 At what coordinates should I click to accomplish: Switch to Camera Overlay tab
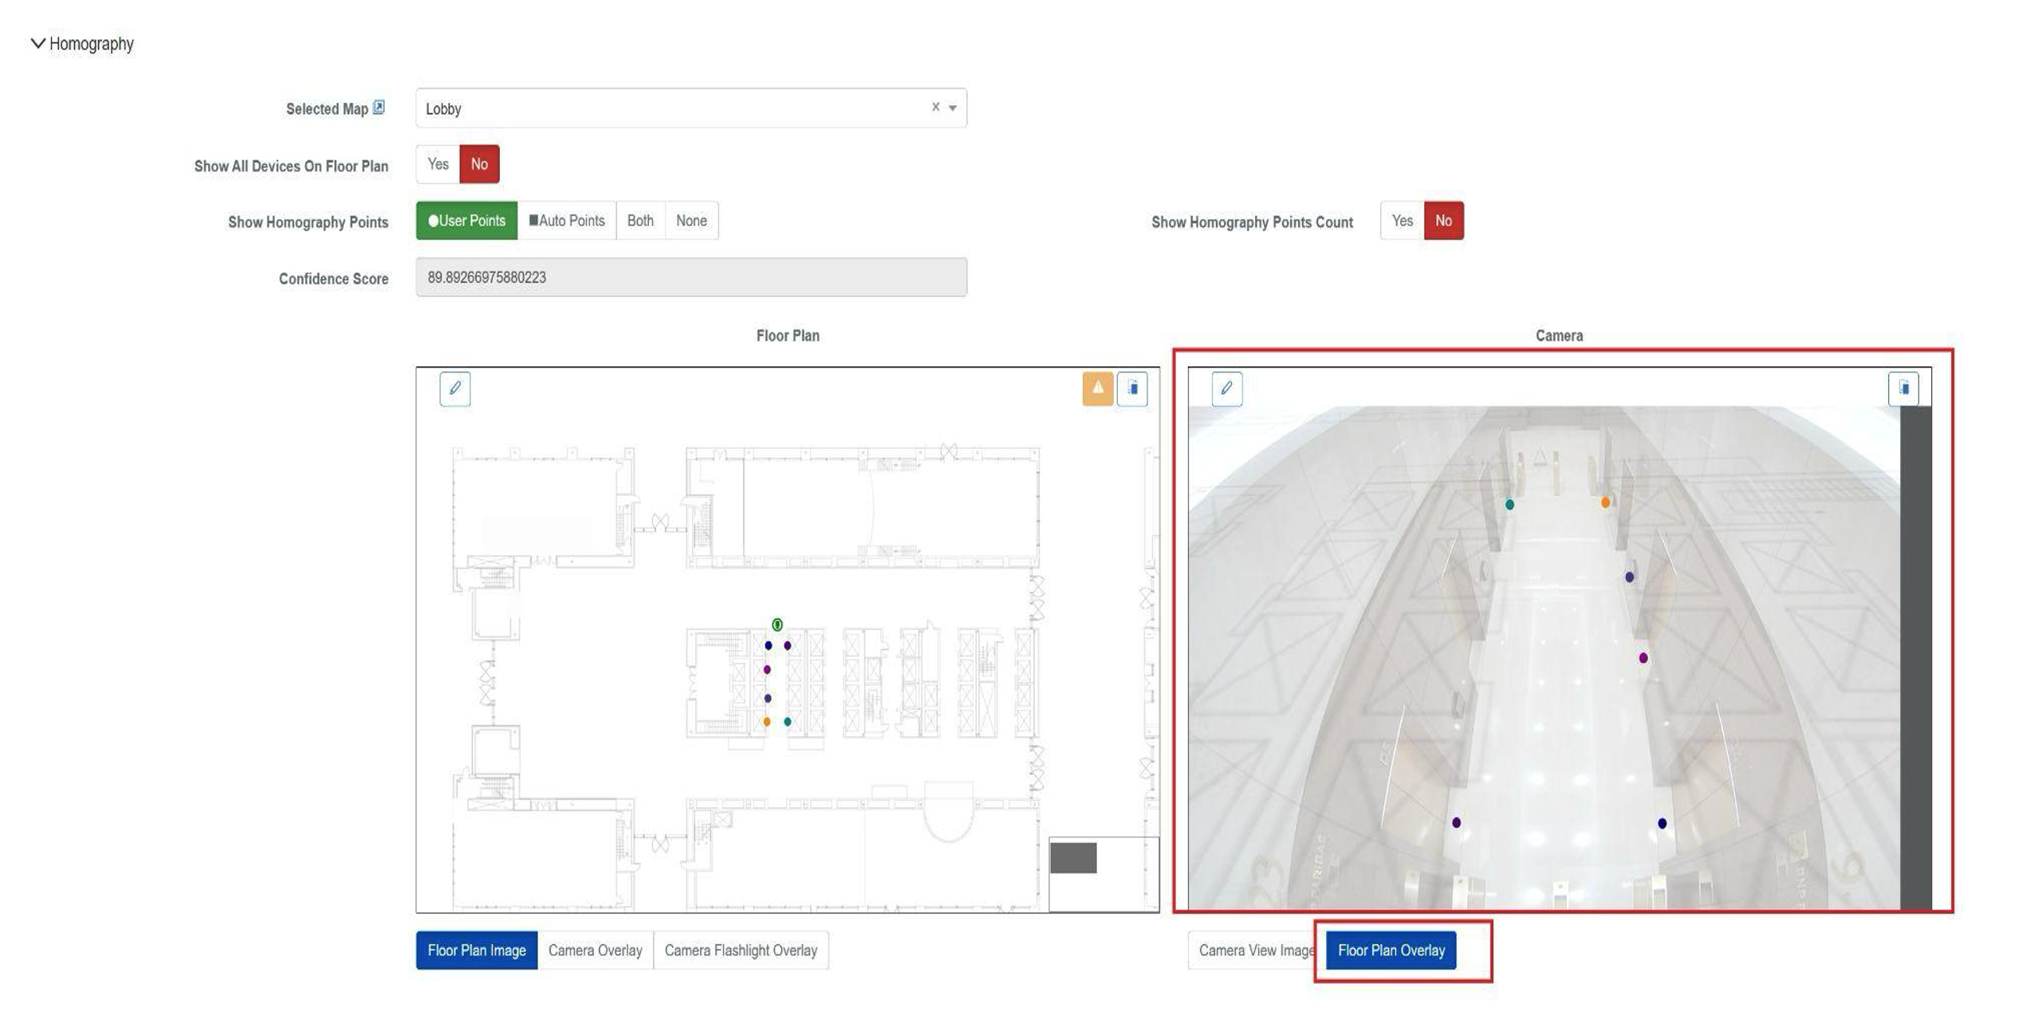(x=595, y=950)
